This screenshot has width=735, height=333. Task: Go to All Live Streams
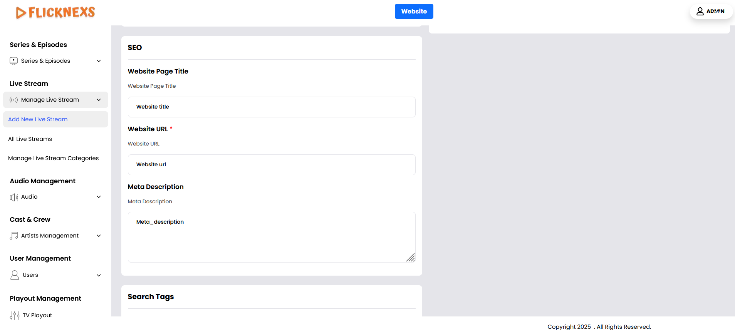(30, 139)
